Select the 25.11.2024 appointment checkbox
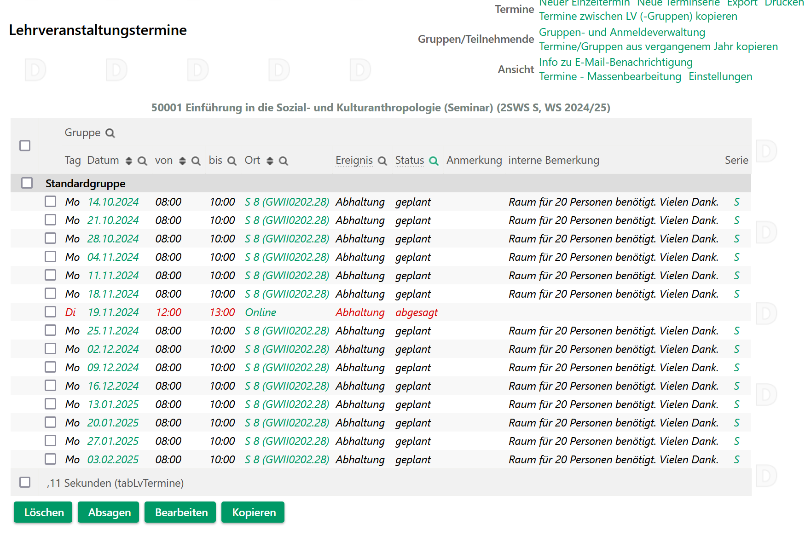Image resolution: width=811 pixels, height=536 pixels. (51, 330)
